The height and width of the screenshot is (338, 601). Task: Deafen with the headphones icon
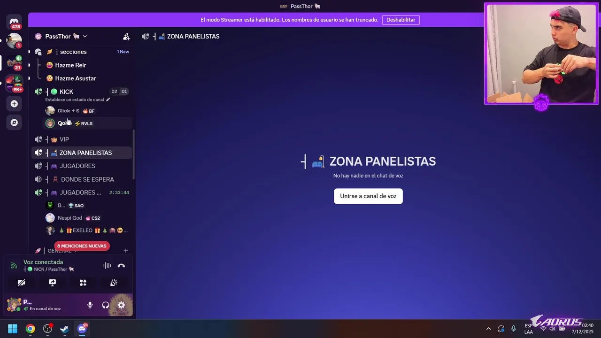(106, 305)
